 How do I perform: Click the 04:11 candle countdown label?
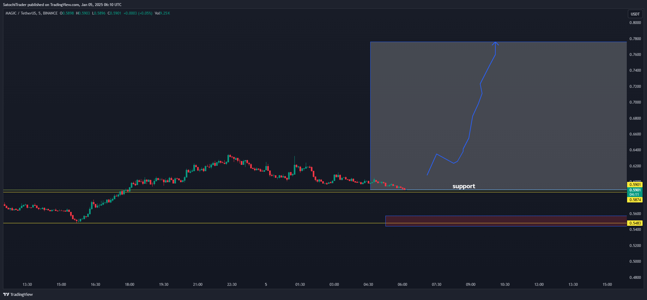[635, 195]
